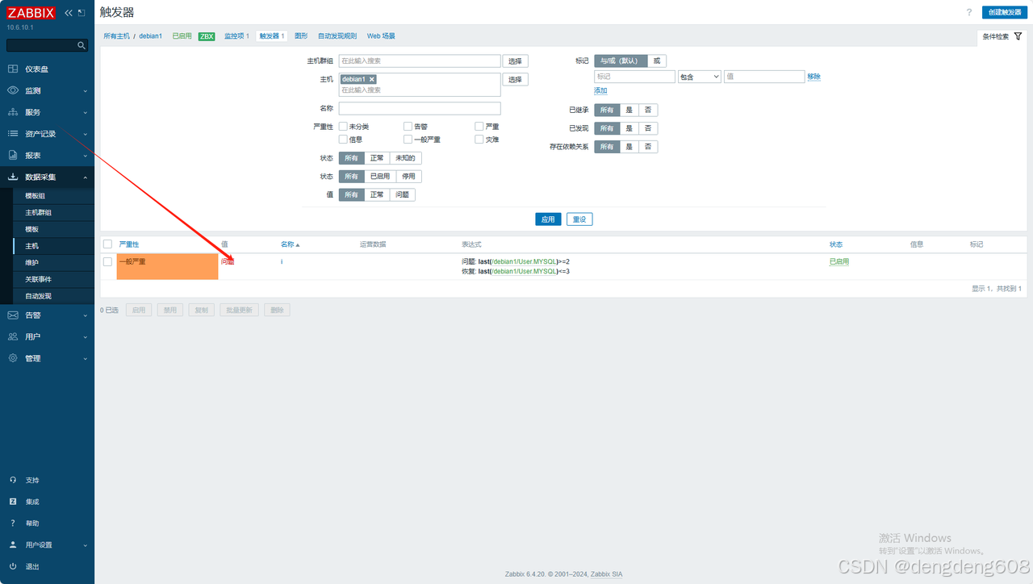Click the 资产记录 list icon
This screenshot has width=1033, height=584.
tap(13, 134)
